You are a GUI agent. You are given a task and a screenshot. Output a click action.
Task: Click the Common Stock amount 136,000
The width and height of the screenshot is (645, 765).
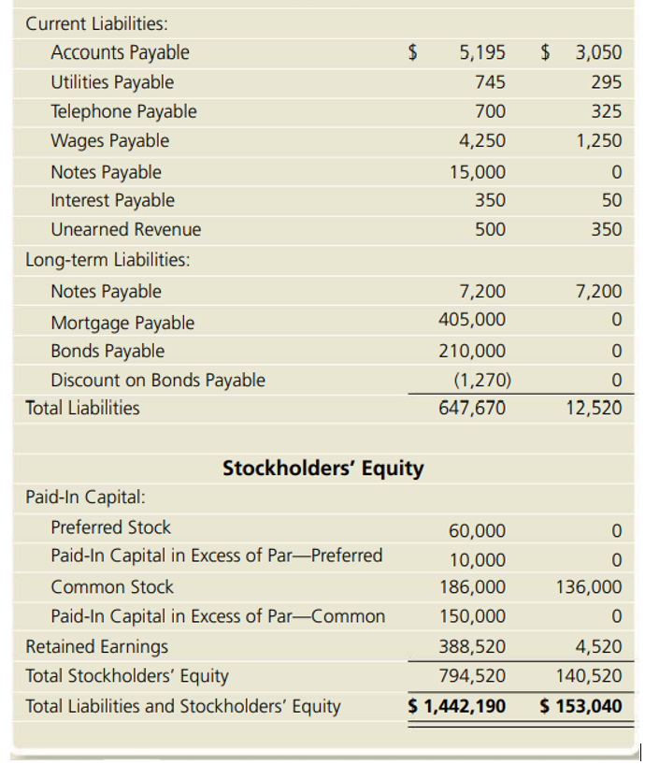pyautogui.click(x=588, y=587)
